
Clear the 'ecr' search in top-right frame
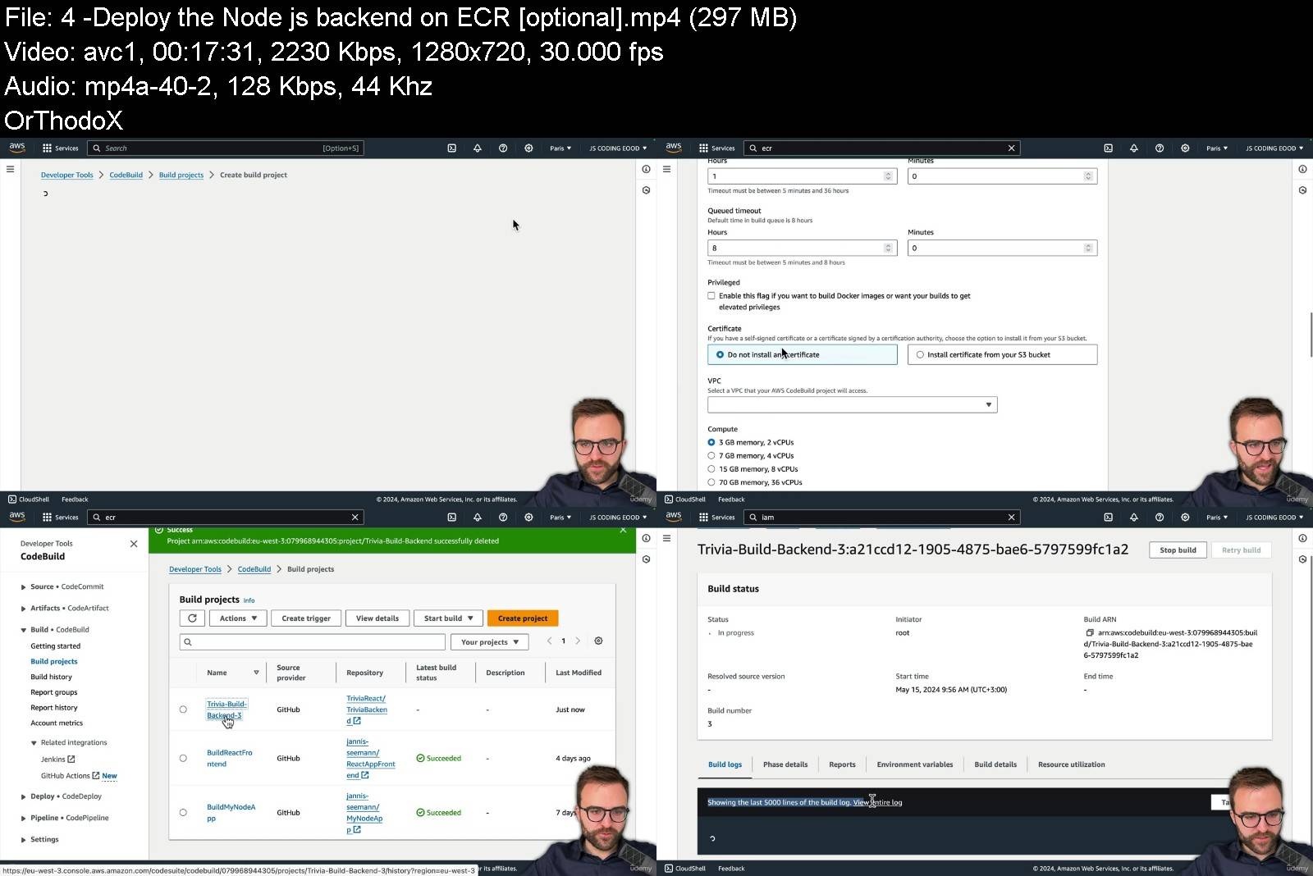pos(1011,148)
